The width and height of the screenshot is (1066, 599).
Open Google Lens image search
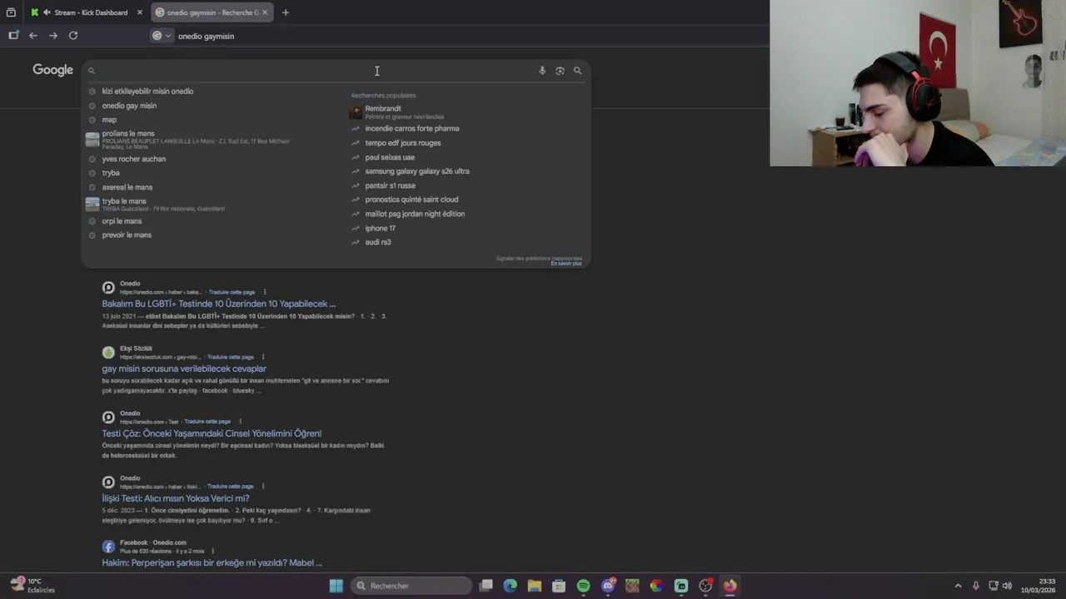click(x=560, y=71)
